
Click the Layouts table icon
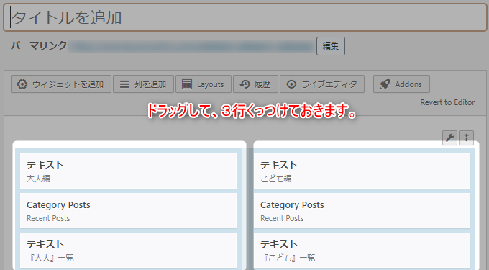[187, 84]
